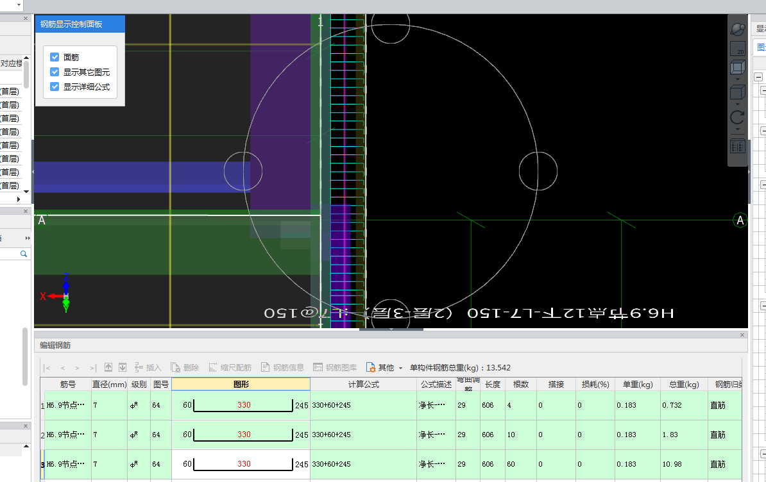Screen dimensions: 766x482
Task: Open dropdown below wireframe cube icon
Action: (x=737, y=79)
